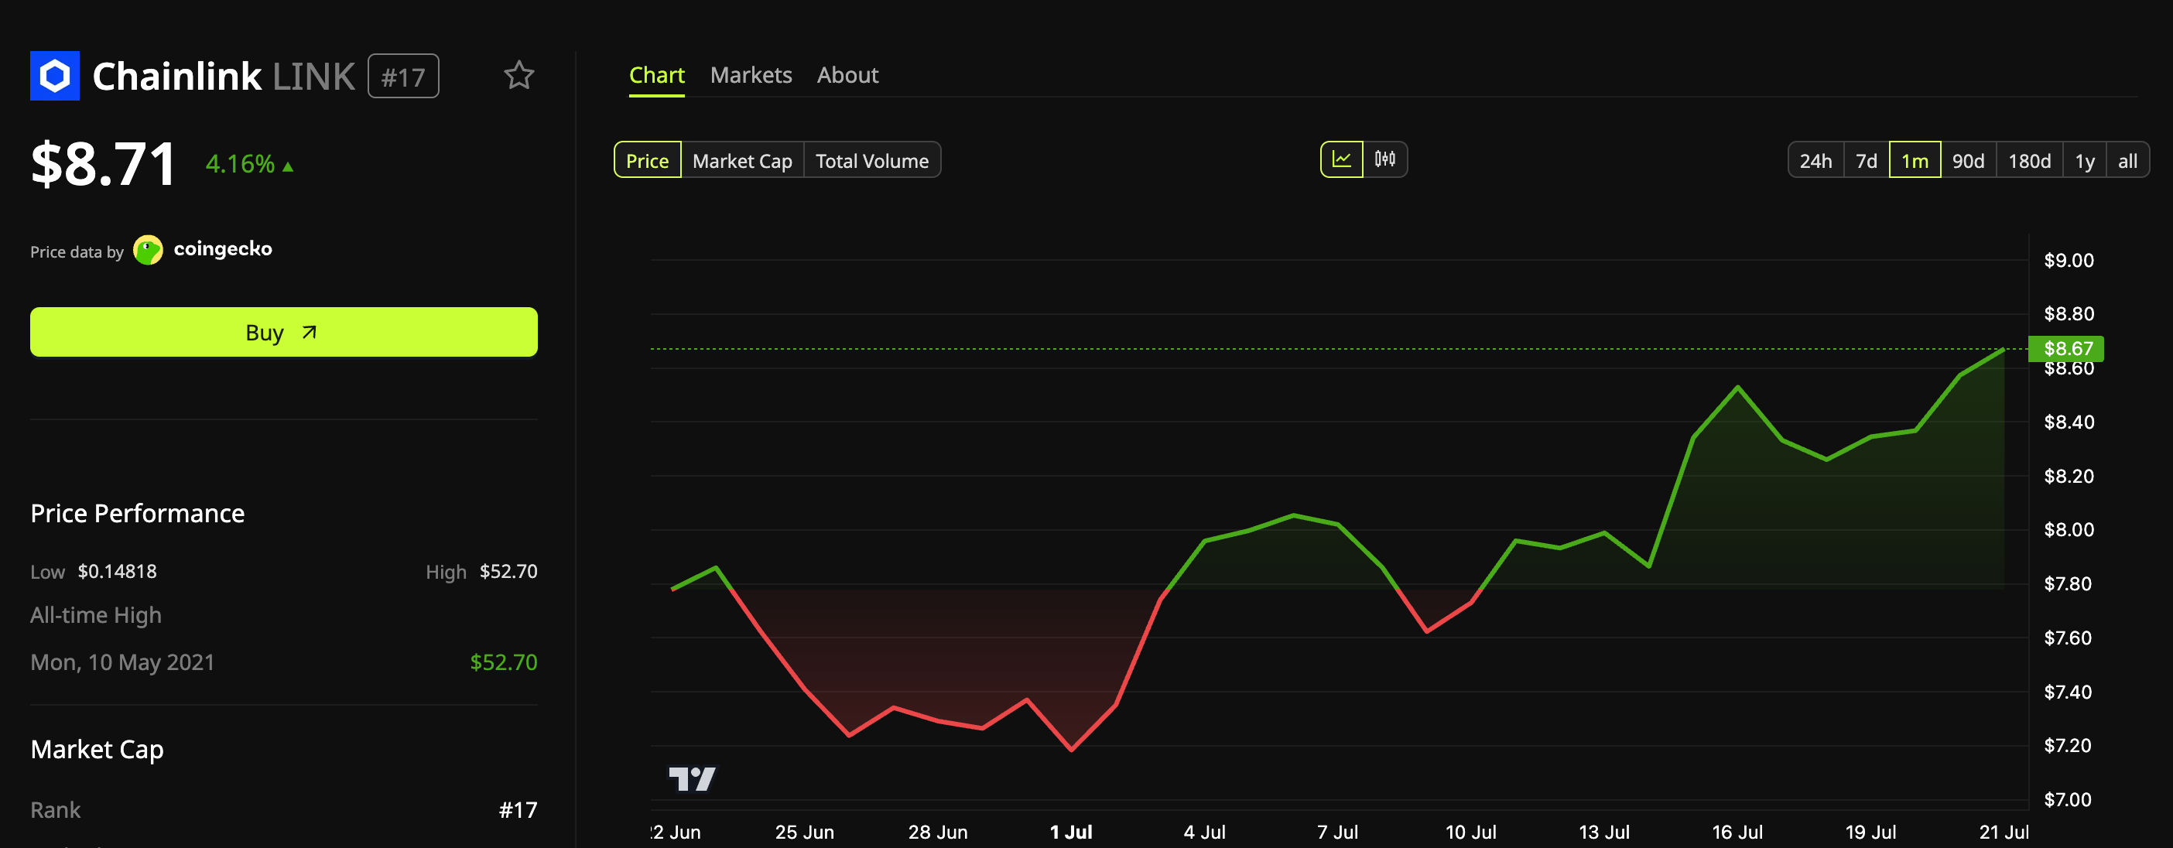Click the 10 Jul axis label
Screen dimensions: 2173x848
click(1470, 832)
